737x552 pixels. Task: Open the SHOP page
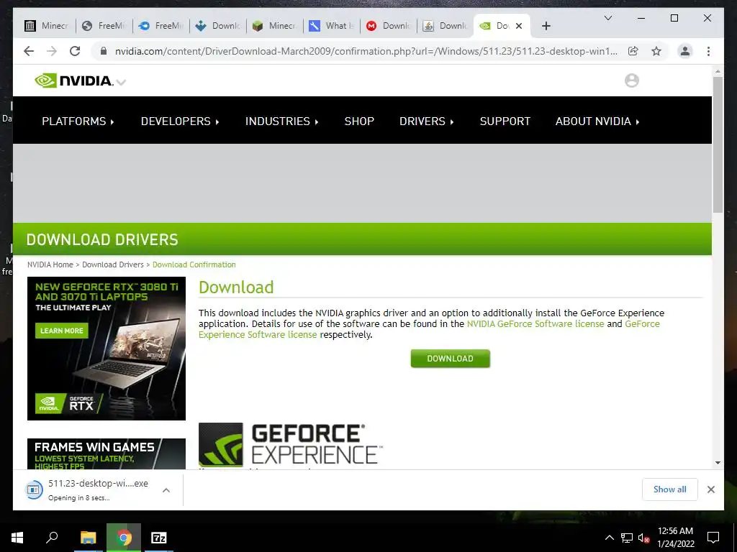(x=359, y=121)
